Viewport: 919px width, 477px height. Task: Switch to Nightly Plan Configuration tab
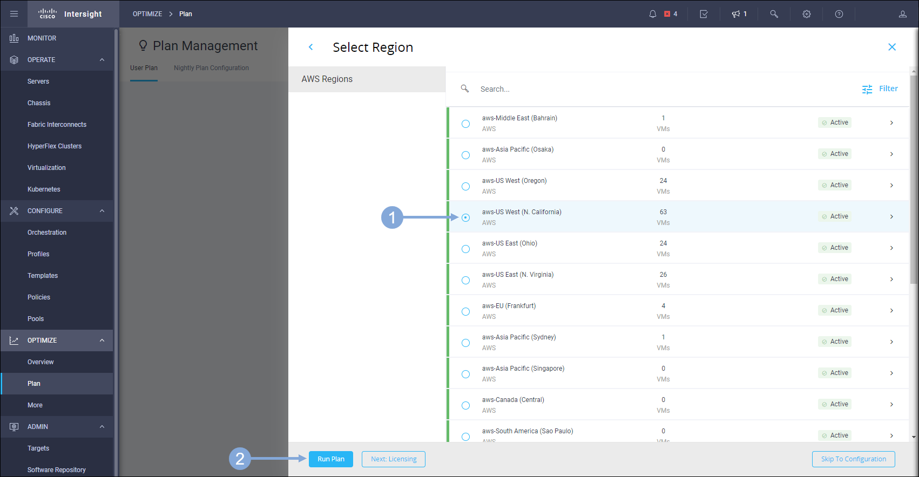point(211,68)
